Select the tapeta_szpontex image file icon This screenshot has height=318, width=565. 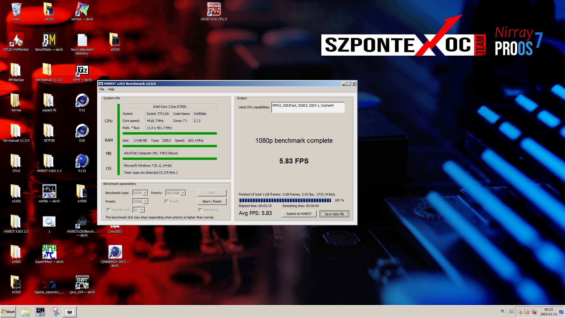49,285
